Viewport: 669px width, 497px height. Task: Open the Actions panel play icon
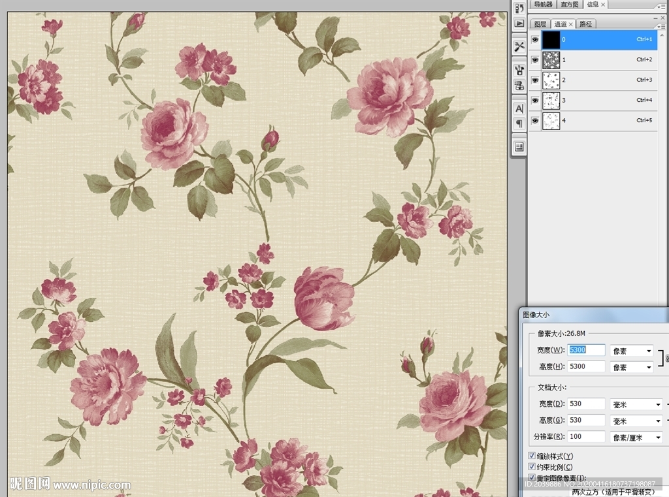(x=519, y=24)
